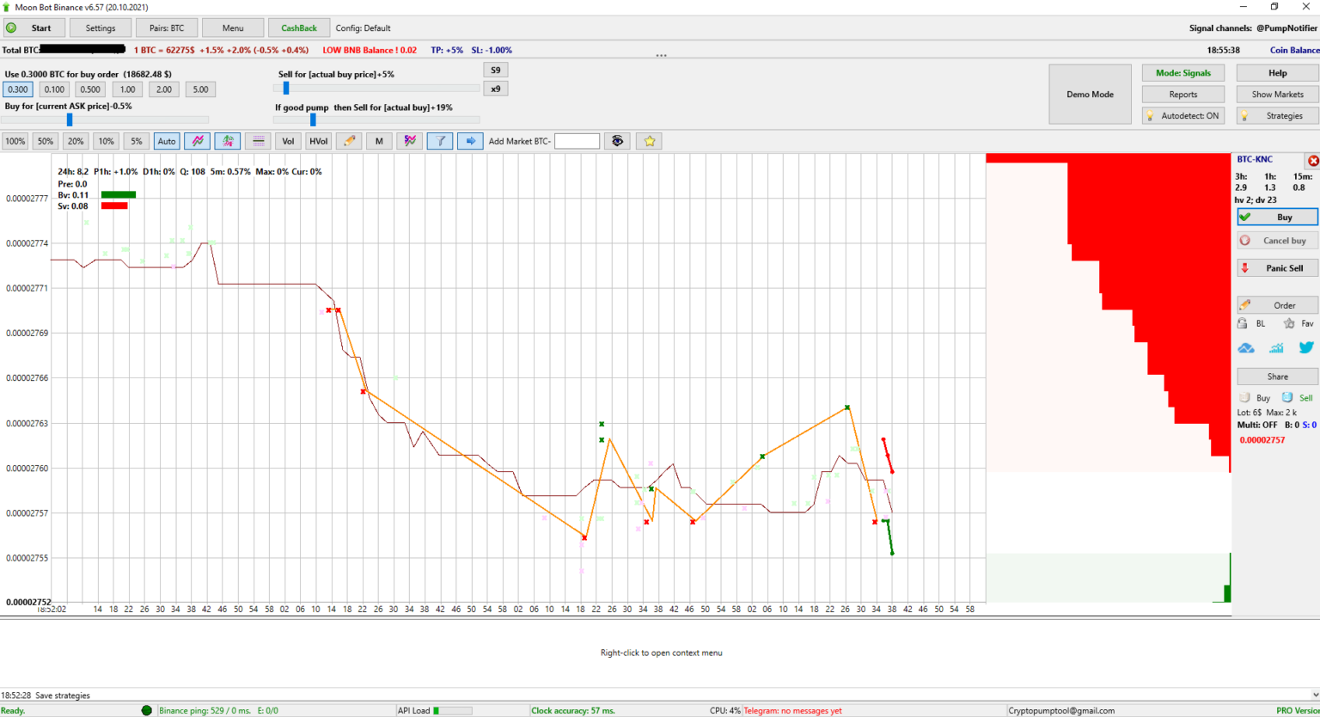Adjust the Buy for ASK price slider
The image size is (1320, 717).
[x=70, y=120]
